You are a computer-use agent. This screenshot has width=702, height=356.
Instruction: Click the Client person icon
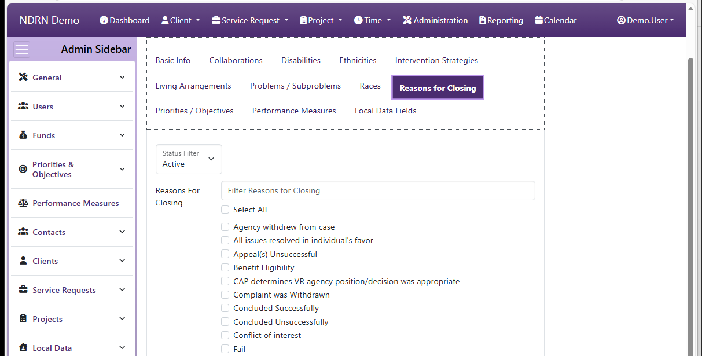click(165, 20)
